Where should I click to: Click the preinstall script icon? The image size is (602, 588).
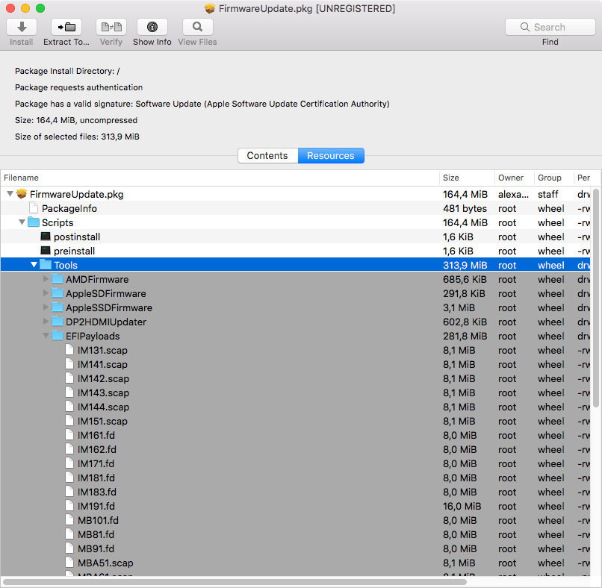46,251
